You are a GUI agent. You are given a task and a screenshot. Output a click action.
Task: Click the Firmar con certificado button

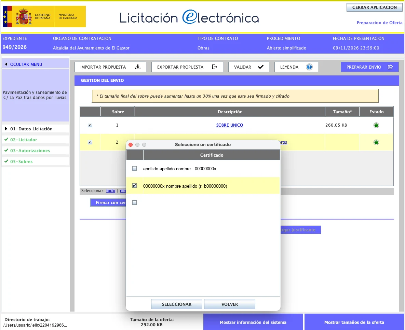click(108, 203)
